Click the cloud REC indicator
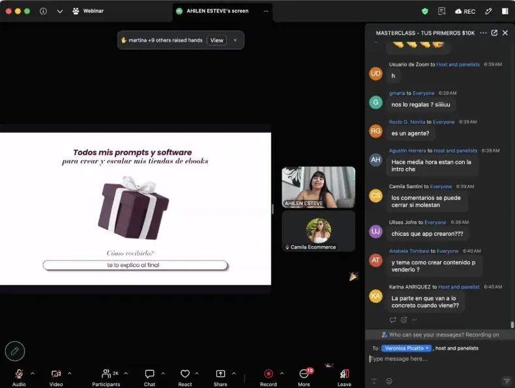The width and height of the screenshot is (515, 388). (x=465, y=11)
